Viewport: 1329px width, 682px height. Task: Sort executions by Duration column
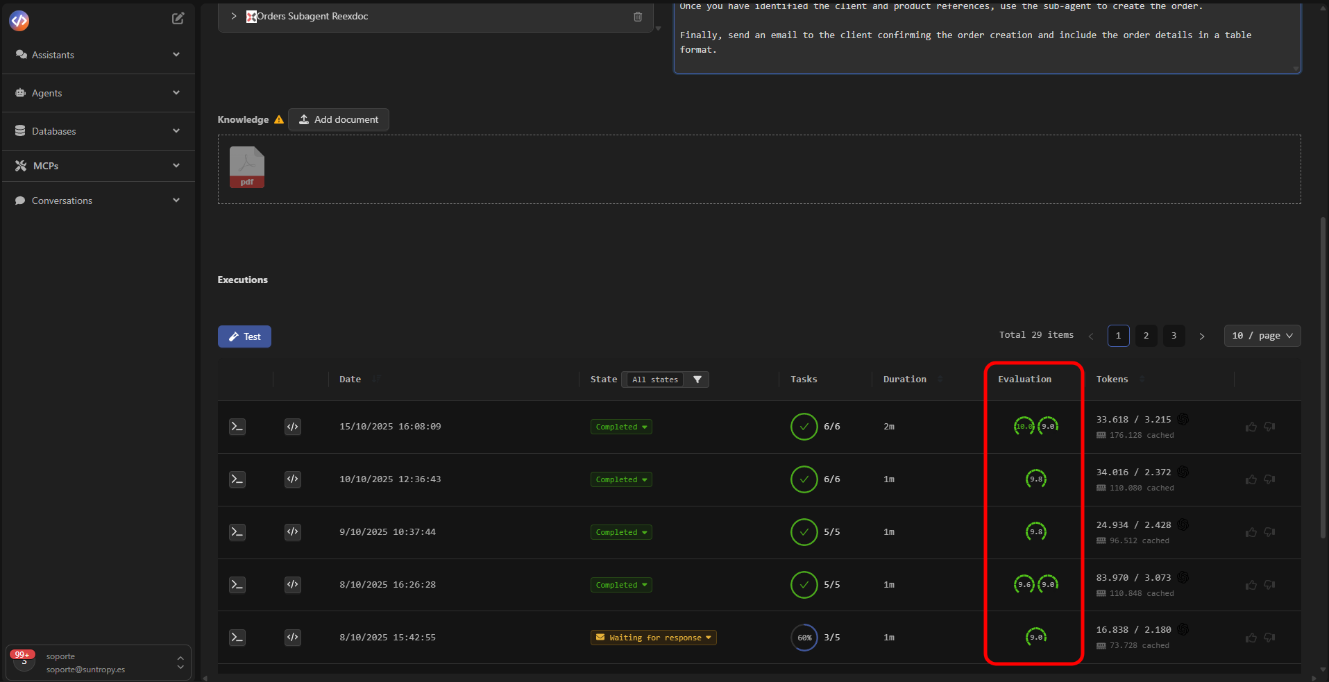coord(940,380)
